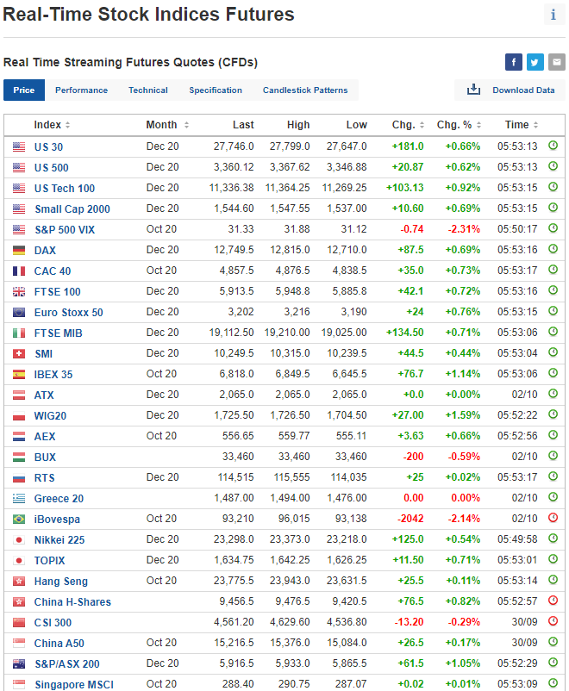Screen dimensions: 569x691
Task: Sort the table by the Index column arrows
Action: pos(67,125)
